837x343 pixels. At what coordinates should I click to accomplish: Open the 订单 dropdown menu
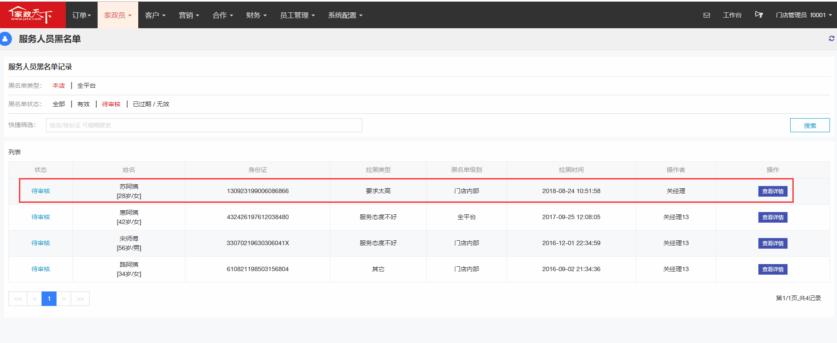[81, 15]
